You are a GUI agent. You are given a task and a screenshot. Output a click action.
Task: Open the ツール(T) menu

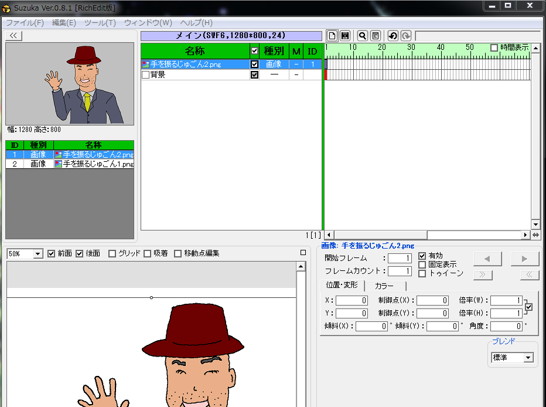[x=100, y=23]
